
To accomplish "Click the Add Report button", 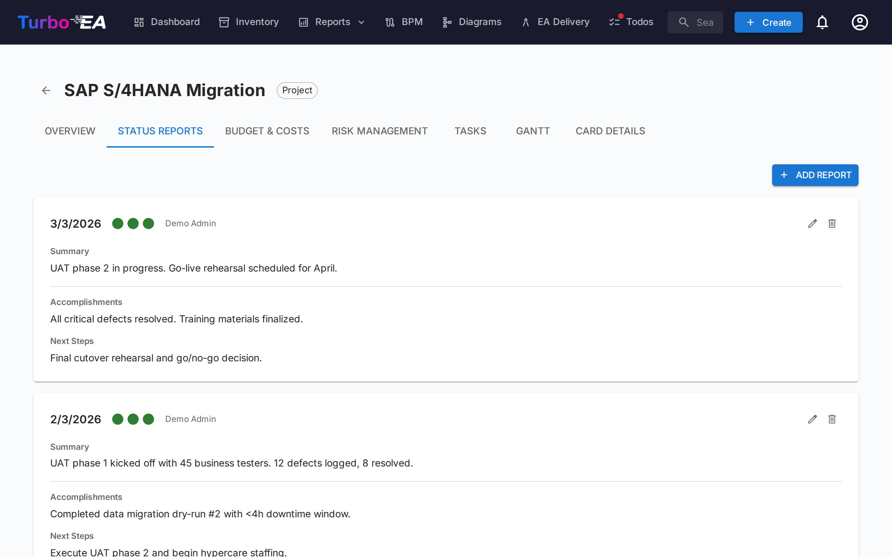I will [815, 175].
